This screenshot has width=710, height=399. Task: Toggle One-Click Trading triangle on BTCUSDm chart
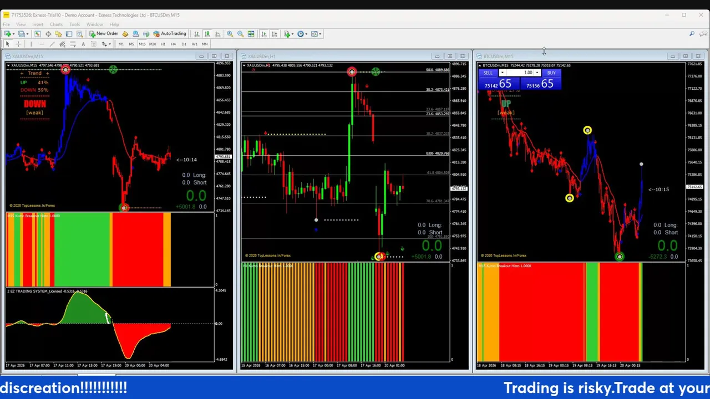pyautogui.click(x=480, y=65)
